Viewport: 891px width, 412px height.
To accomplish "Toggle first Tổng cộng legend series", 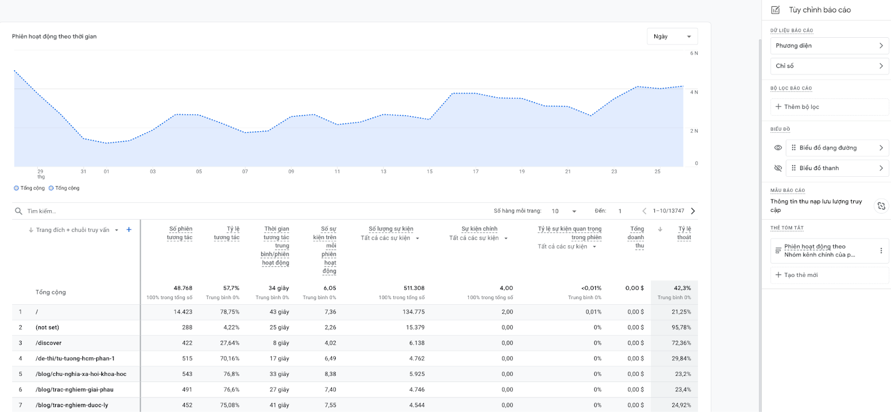I will [x=29, y=188].
